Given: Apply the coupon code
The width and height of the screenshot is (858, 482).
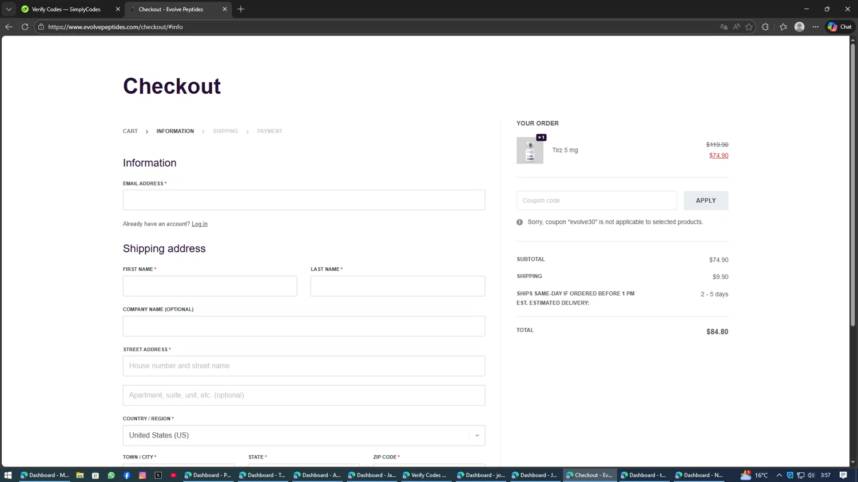Looking at the screenshot, I should [x=706, y=200].
